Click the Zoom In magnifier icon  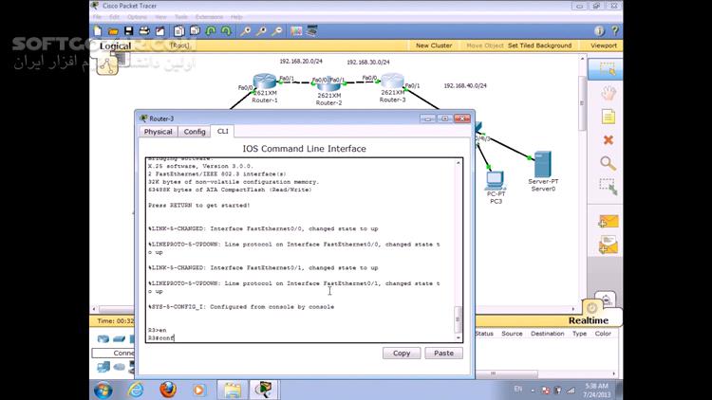246,31
